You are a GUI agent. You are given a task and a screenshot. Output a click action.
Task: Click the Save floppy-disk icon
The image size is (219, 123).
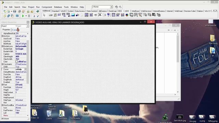[x=14, y=11]
